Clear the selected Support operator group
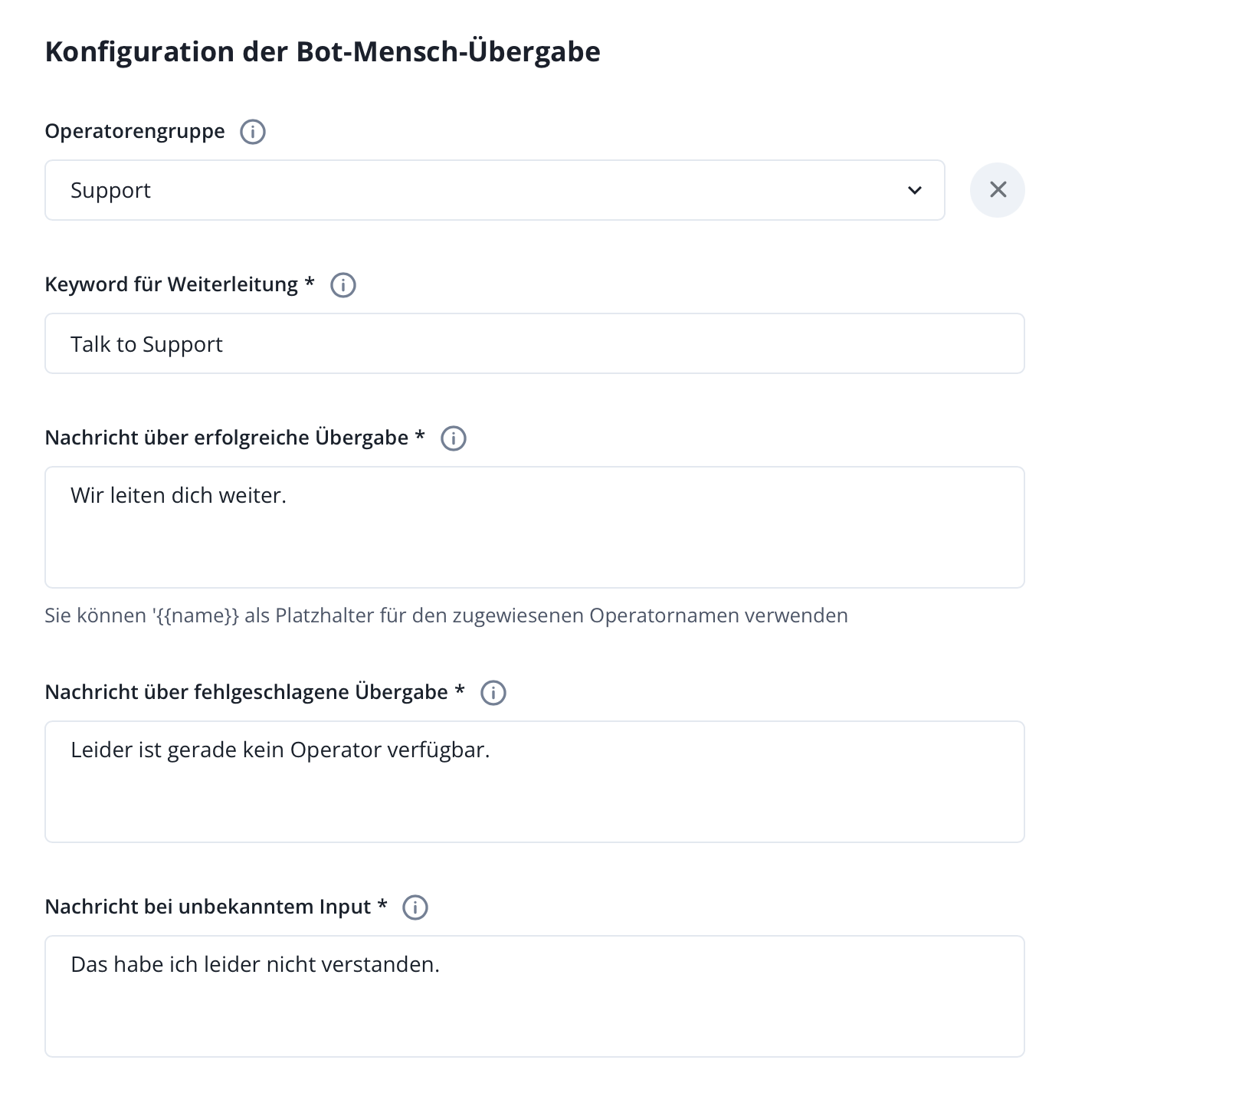This screenshot has width=1252, height=1119. click(997, 190)
